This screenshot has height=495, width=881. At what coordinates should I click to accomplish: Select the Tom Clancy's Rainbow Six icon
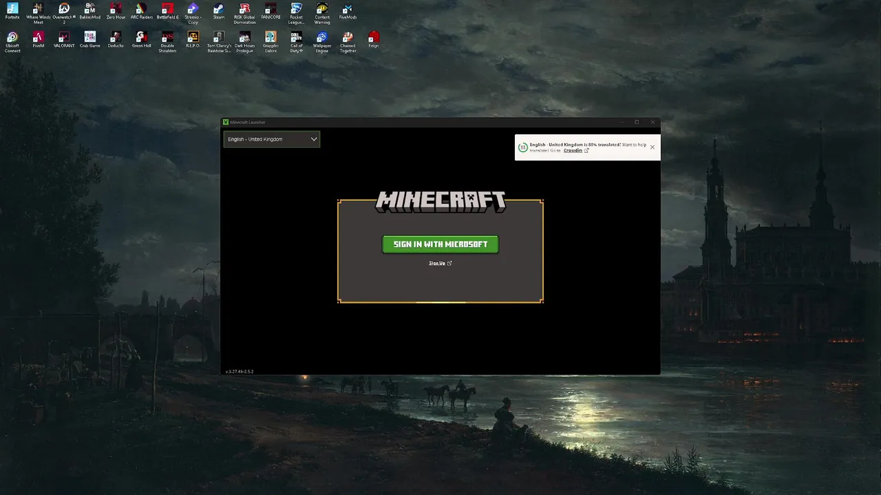219,41
